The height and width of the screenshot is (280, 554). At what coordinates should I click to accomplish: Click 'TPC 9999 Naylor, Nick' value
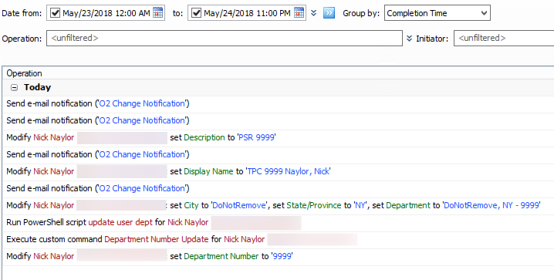point(289,171)
